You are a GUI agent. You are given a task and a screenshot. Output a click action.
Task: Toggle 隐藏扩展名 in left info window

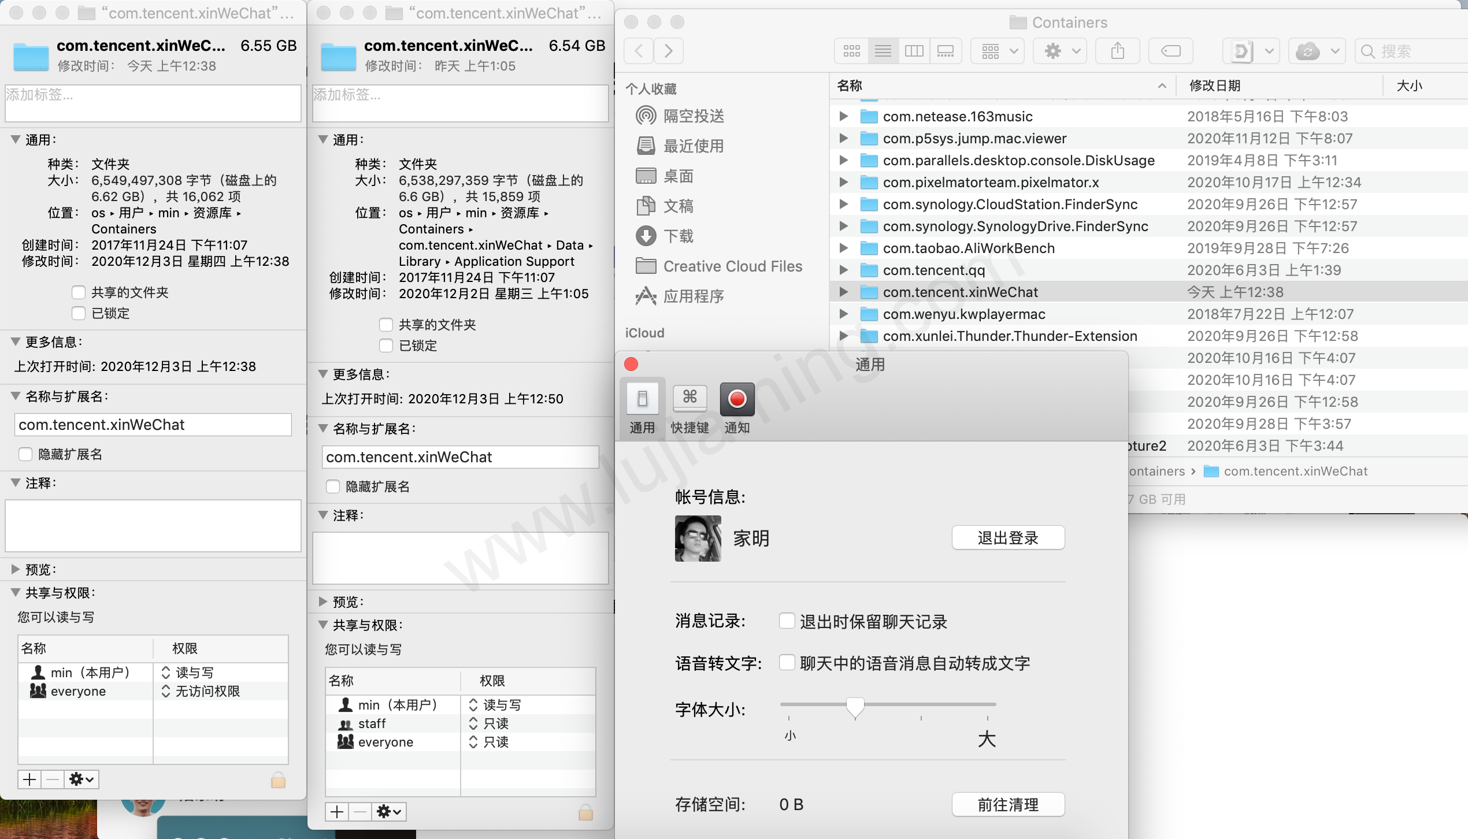(x=25, y=454)
